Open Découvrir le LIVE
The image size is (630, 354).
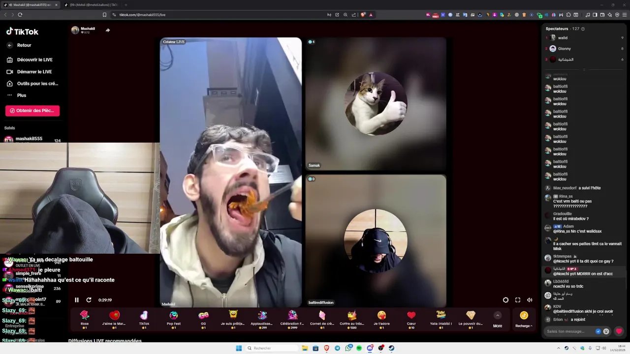coord(30,59)
